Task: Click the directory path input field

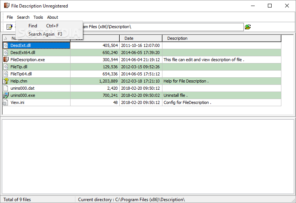Action: (163, 27)
